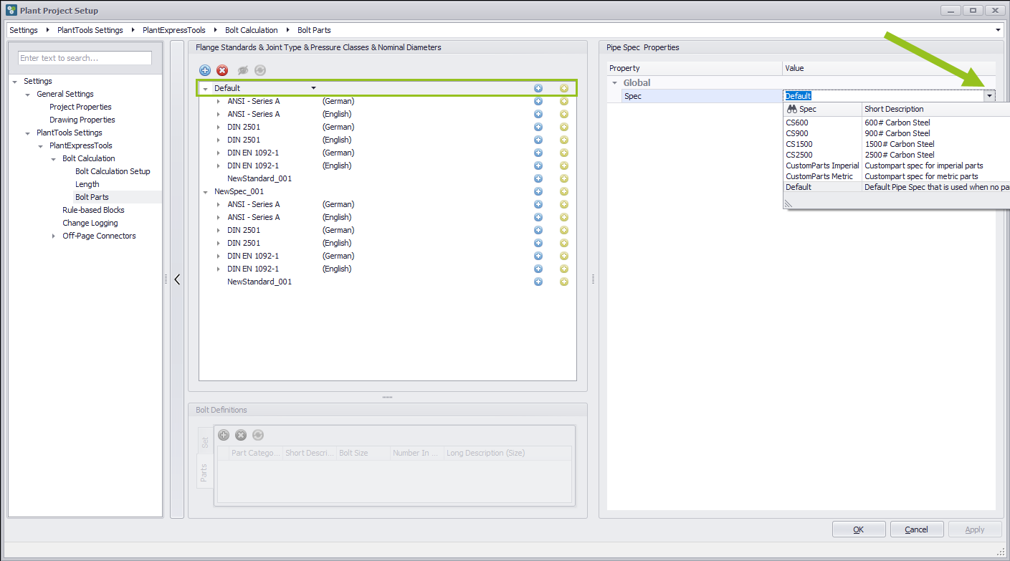Click blue plus on DIN 2501 (German) under Default
Screen dimensions: 1010x561
point(538,127)
